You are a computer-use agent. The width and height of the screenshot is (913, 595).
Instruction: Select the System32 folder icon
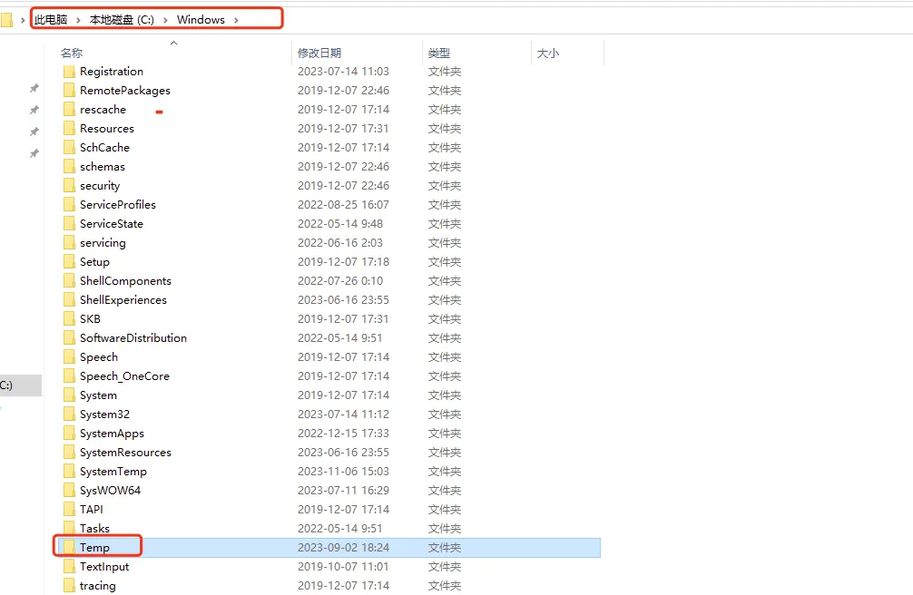70,414
